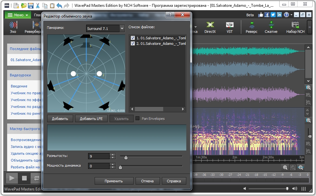Adjust the Размытость slider handle
The image size is (316, 196).
coord(126,157)
